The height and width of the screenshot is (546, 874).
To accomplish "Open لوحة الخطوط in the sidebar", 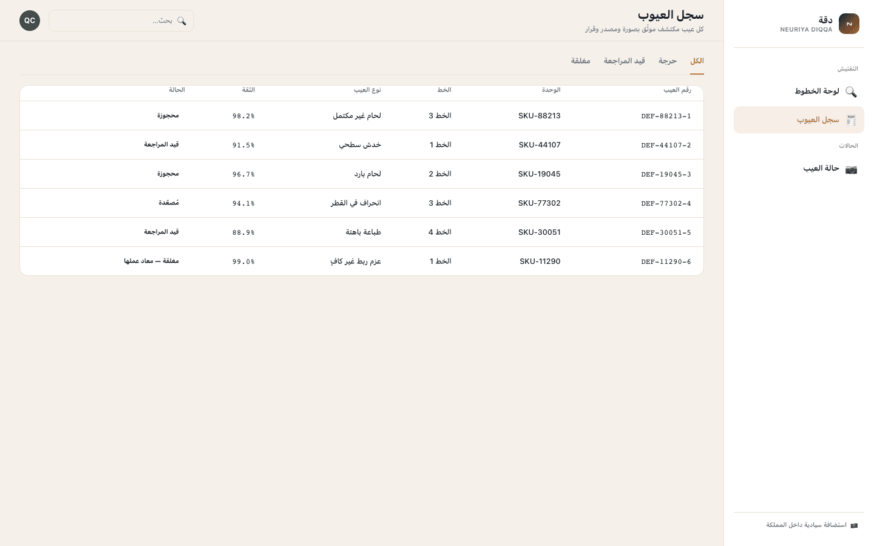I will click(x=799, y=92).
